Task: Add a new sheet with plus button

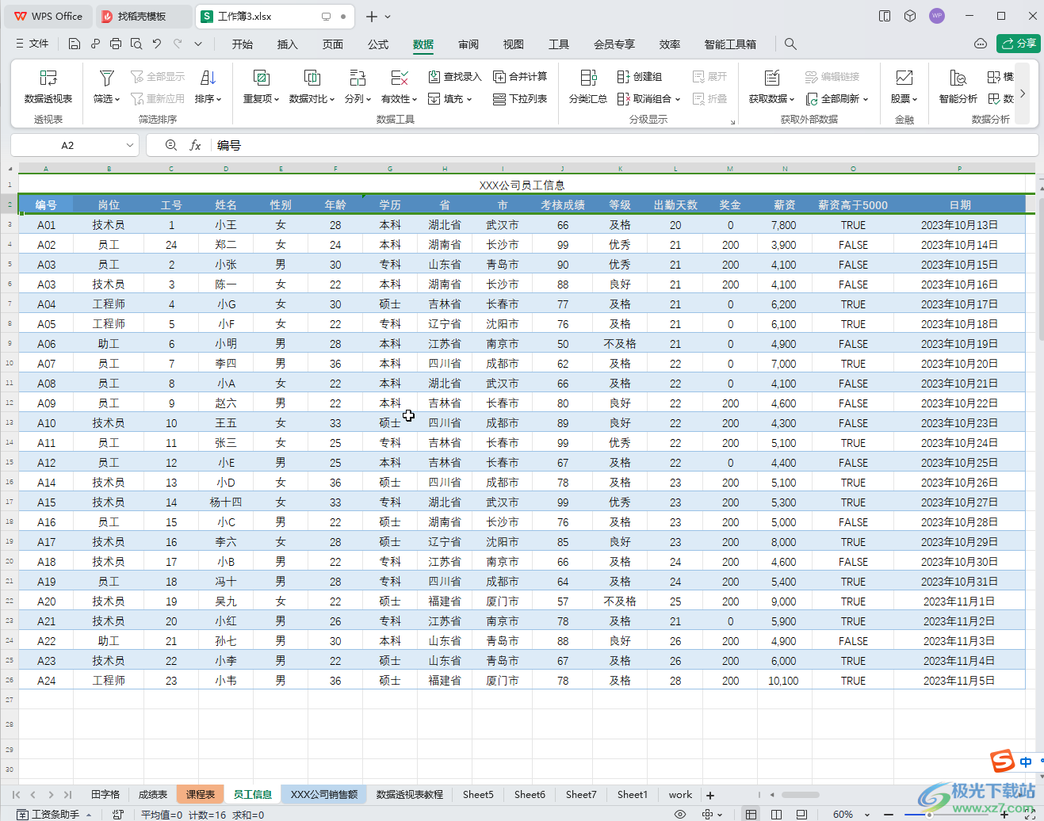Action: (710, 795)
